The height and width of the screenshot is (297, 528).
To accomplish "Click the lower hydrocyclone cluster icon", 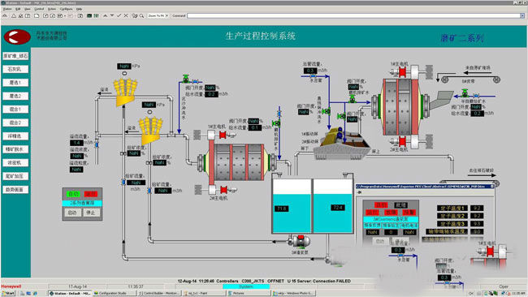I will coord(150,130).
